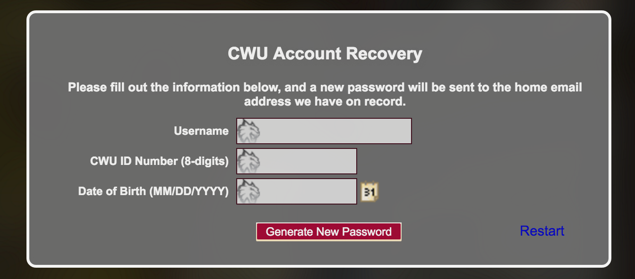The image size is (635, 279).
Task: Click the word "Recovery" in the title
Action: [x=384, y=54]
